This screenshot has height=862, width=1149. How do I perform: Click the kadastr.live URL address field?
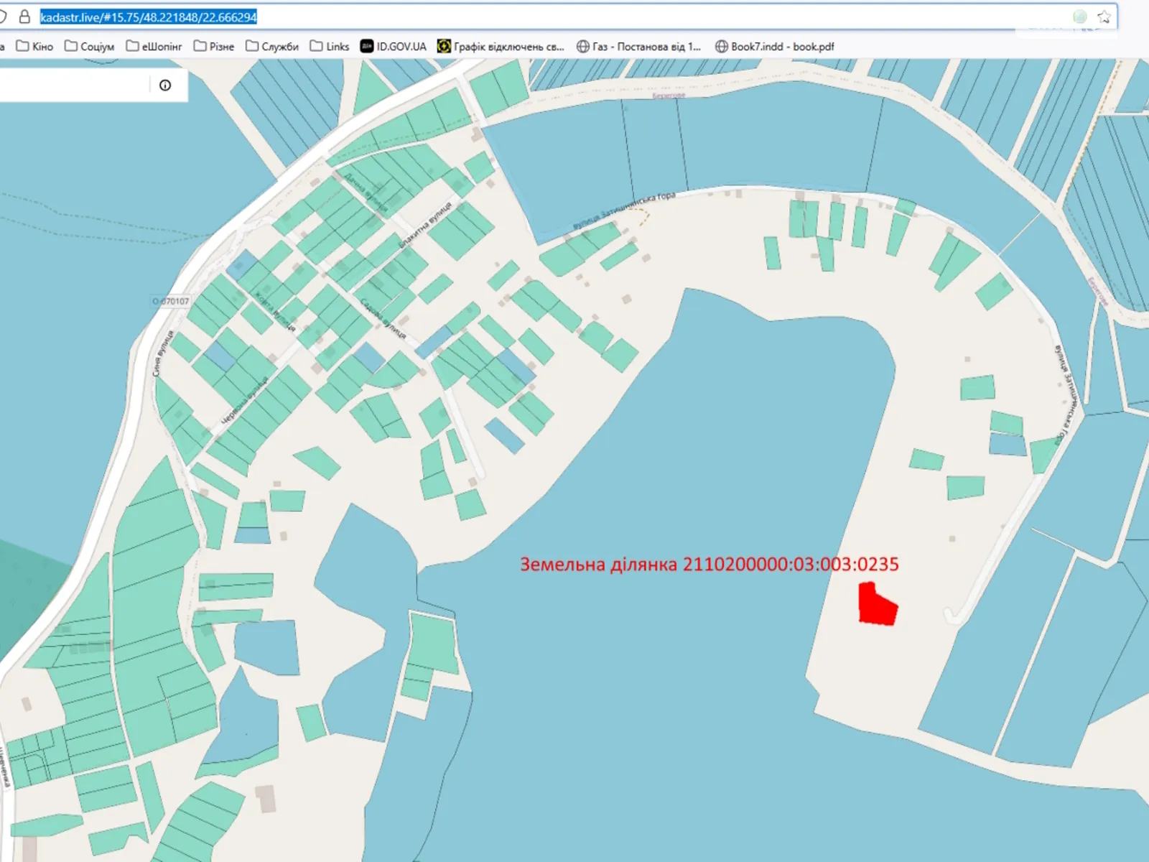coord(503,17)
